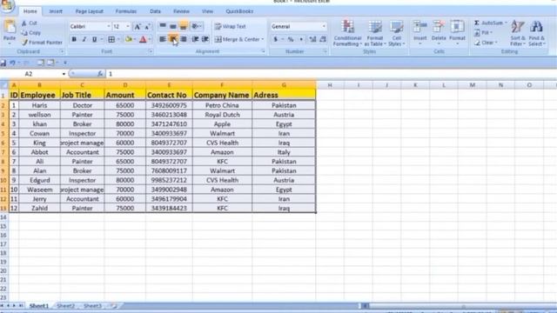Apply borders with the Borders icon
Image resolution: width=557 pixels, height=313 pixels.
[111, 39]
